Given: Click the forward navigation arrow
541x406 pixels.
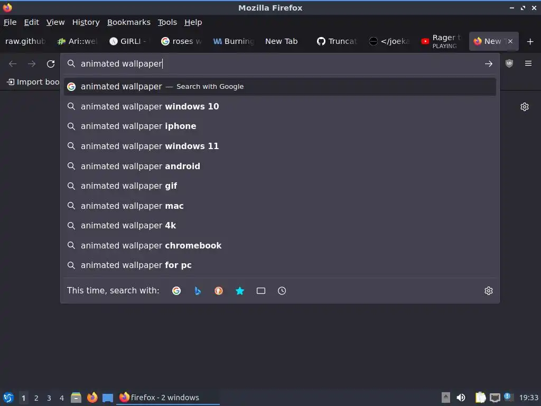Looking at the screenshot, I should pyautogui.click(x=32, y=63).
